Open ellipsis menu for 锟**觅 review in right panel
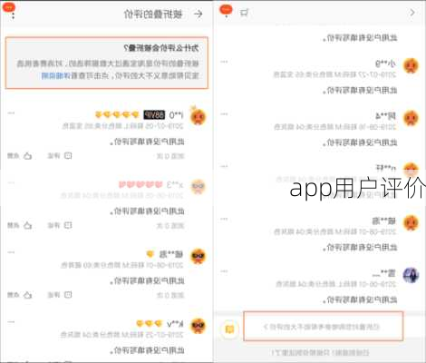This screenshot has height=363, width=426. [224, 219]
